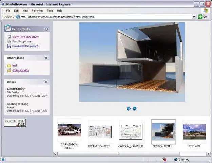Click the CAR%20TO%20BIC caption text
The image size is (212, 163).
pos(69,146)
